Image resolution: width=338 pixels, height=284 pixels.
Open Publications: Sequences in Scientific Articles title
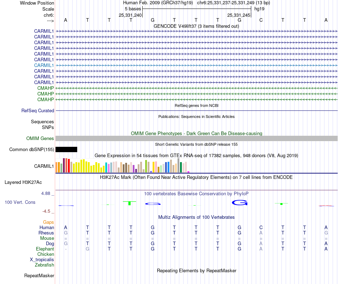point(196,117)
